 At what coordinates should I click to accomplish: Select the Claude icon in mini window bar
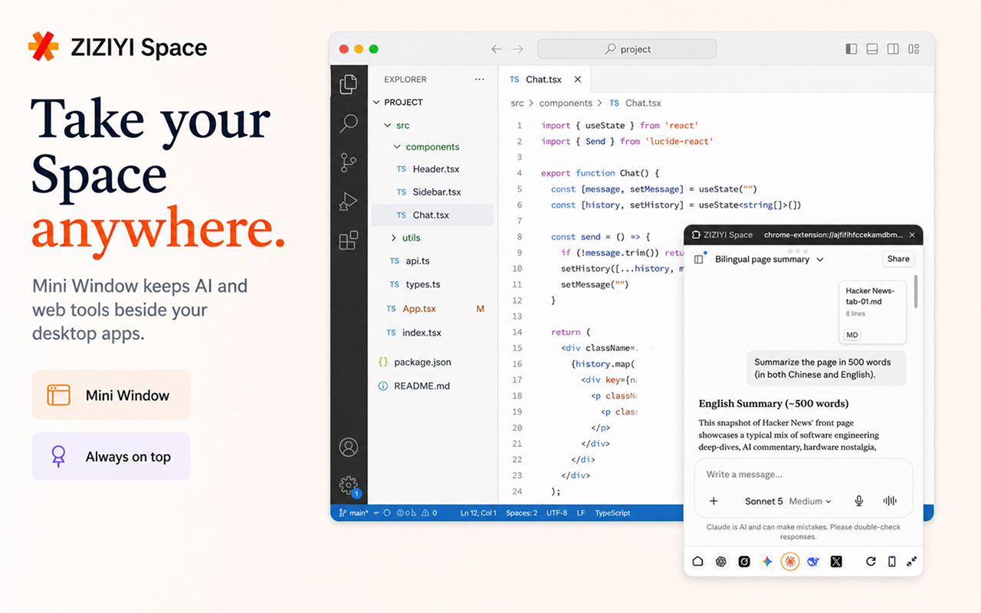coord(790,562)
